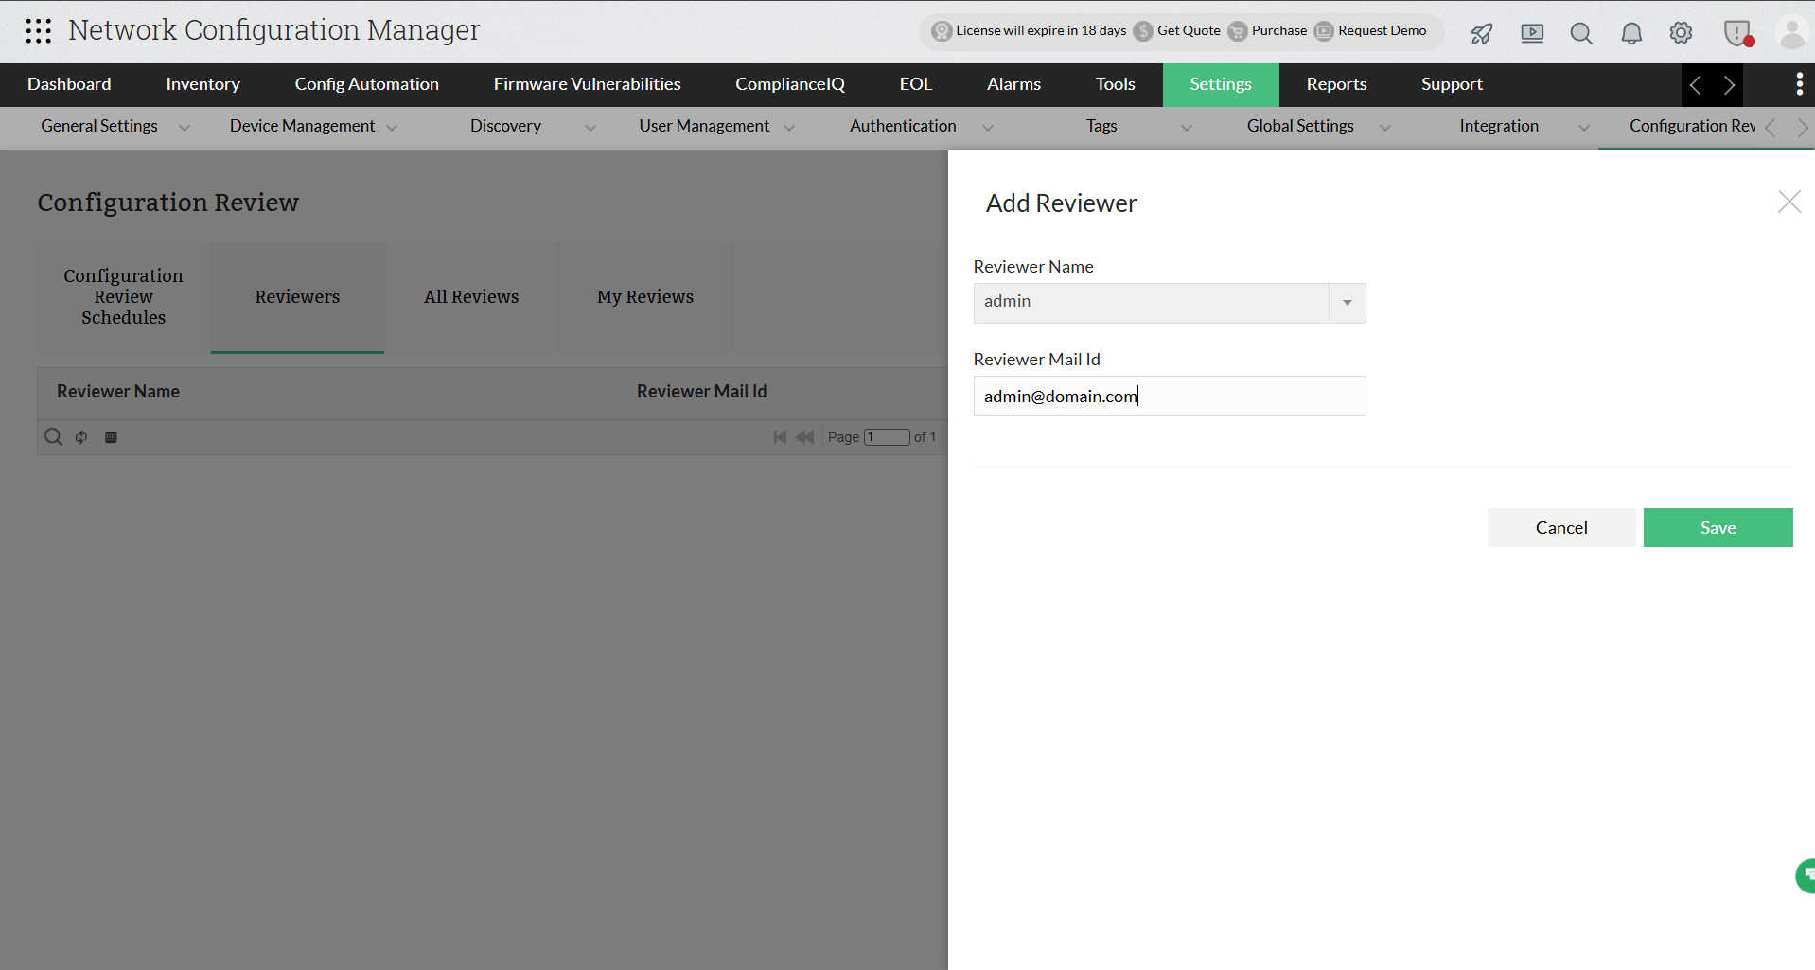This screenshot has height=970, width=1815.
Task: Open the Inventory menu
Action: [203, 85]
